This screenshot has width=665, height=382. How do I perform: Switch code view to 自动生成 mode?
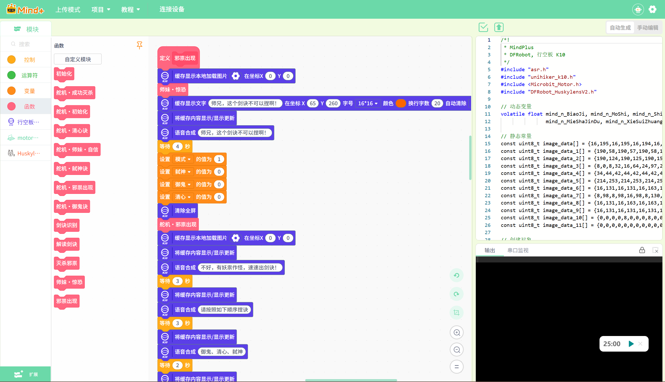[x=620, y=28]
